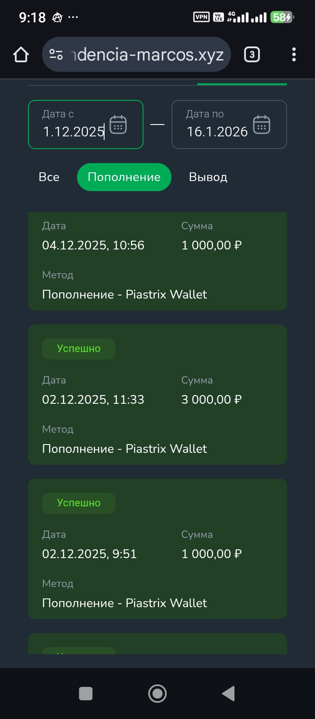The width and height of the screenshot is (315, 719).
Task: Open the 04.12.2025 1 000,00 ₽ transaction card
Action: [x=157, y=263]
